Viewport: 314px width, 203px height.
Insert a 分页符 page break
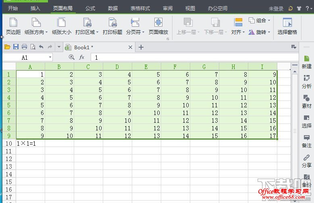[135, 26]
